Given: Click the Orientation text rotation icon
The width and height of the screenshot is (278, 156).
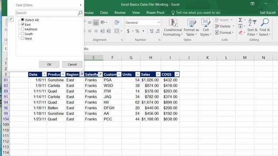Looking at the screenshot, I should [x=103, y=22].
